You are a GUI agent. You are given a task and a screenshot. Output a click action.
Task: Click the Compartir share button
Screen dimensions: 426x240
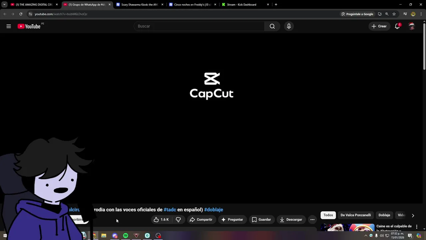click(201, 220)
